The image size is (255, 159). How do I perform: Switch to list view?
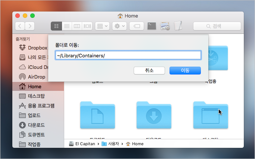67,26
